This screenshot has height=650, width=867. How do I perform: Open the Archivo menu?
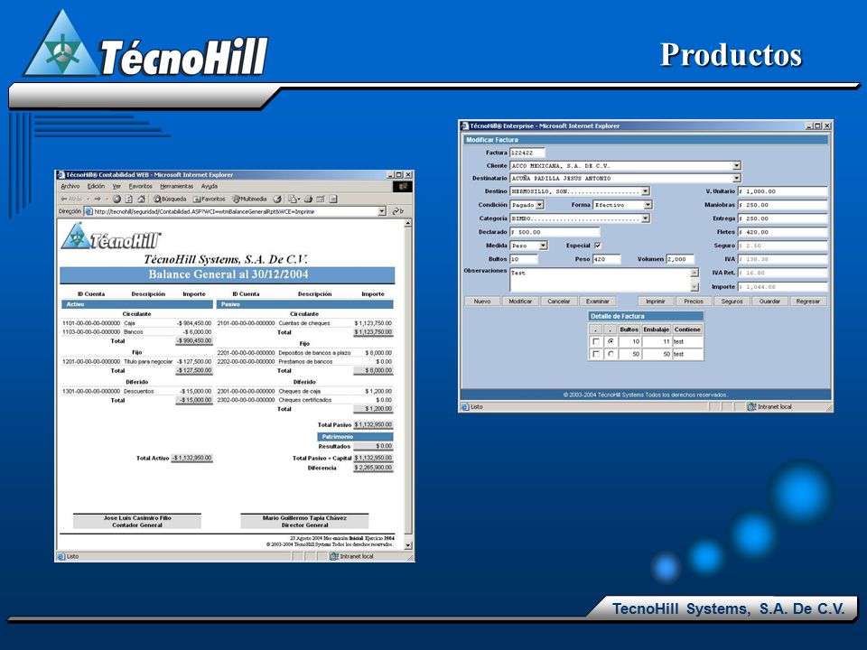[70, 186]
